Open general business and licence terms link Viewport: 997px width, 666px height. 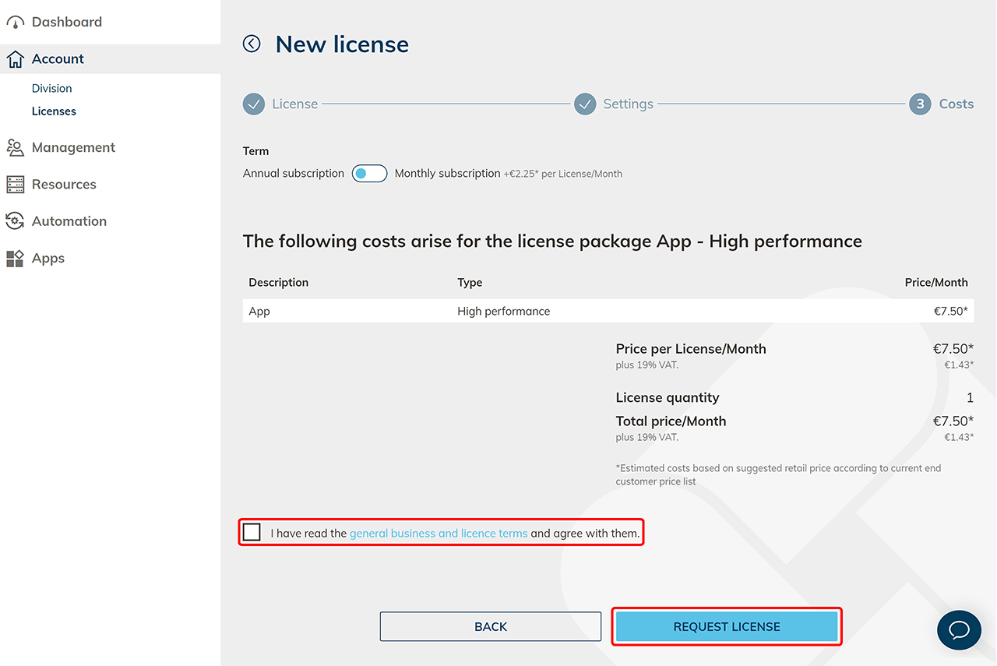coord(439,534)
